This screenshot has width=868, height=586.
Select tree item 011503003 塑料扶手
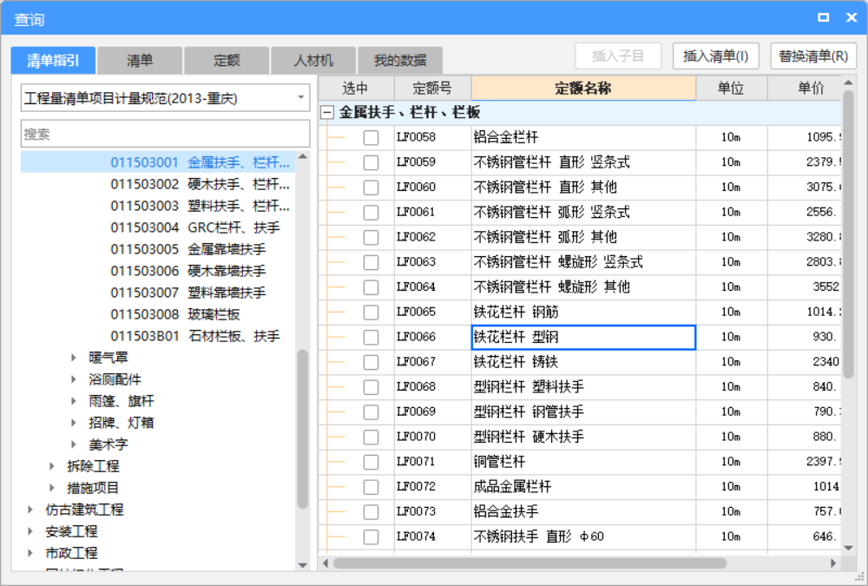(x=200, y=206)
